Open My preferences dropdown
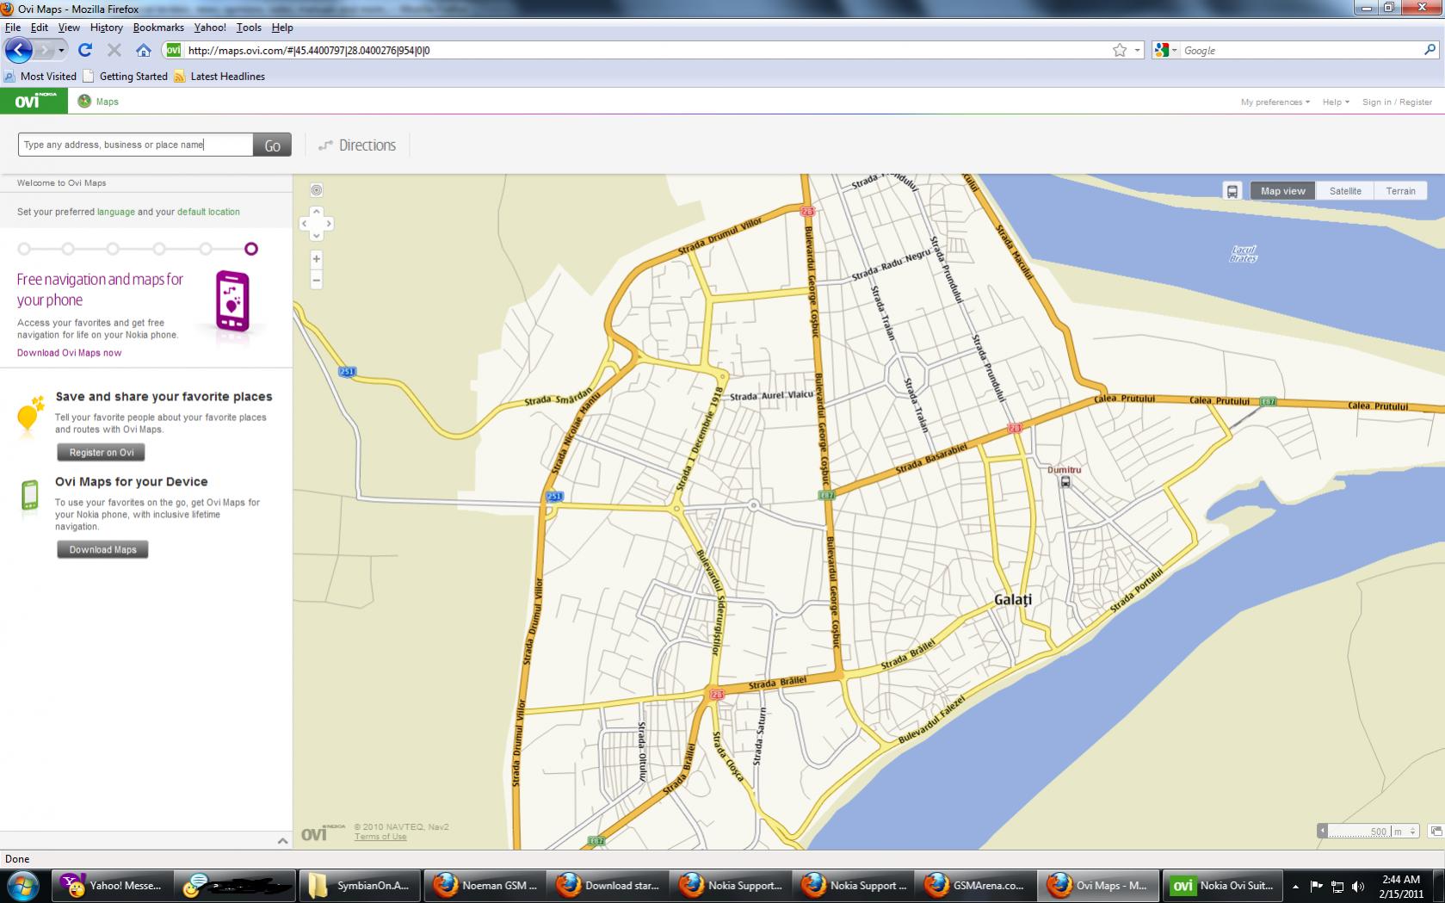 pos(1275,102)
